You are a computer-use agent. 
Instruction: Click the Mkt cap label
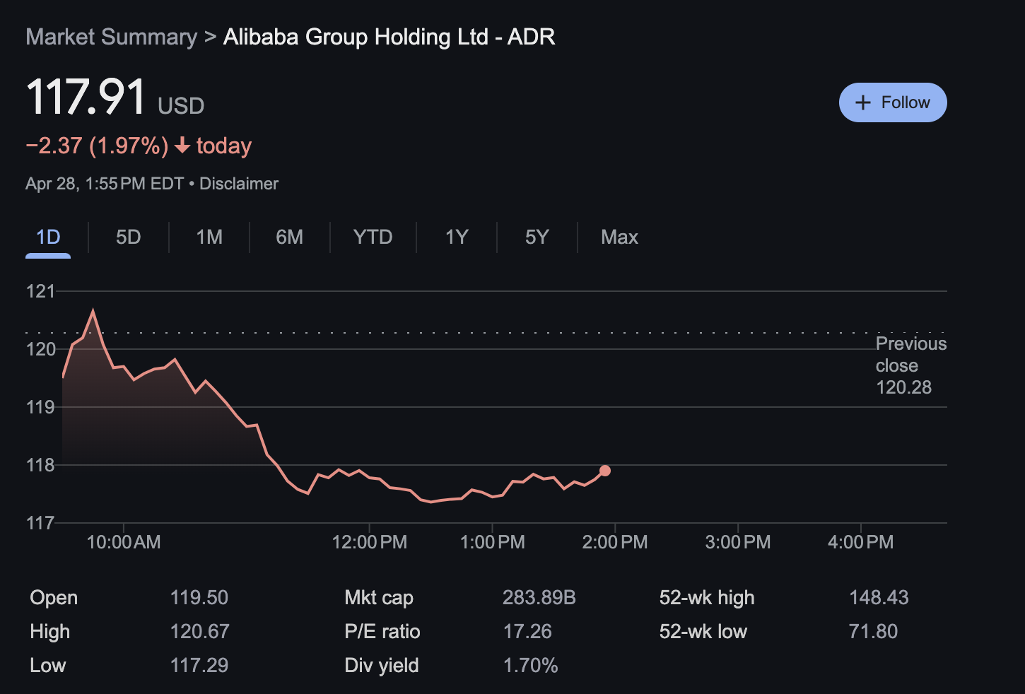coord(379,598)
